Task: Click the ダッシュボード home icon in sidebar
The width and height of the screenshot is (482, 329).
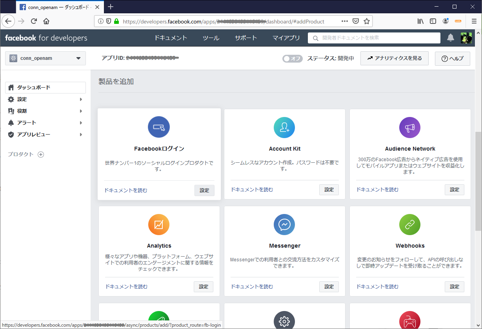Action: click(11, 87)
